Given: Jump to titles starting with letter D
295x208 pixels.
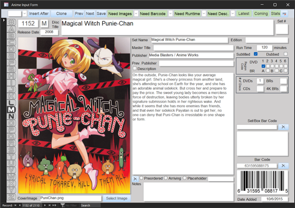Looking at the screenshot, I should pyautogui.click(x=11, y=49).
